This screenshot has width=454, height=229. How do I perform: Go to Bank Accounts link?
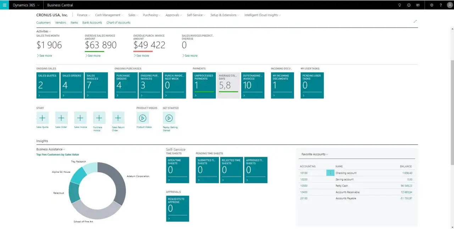pyautogui.click(x=92, y=23)
